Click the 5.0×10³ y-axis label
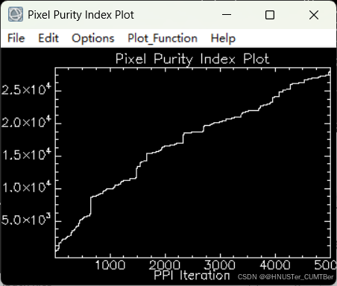Viewport: 337px width, 286px height. (25, 220)
